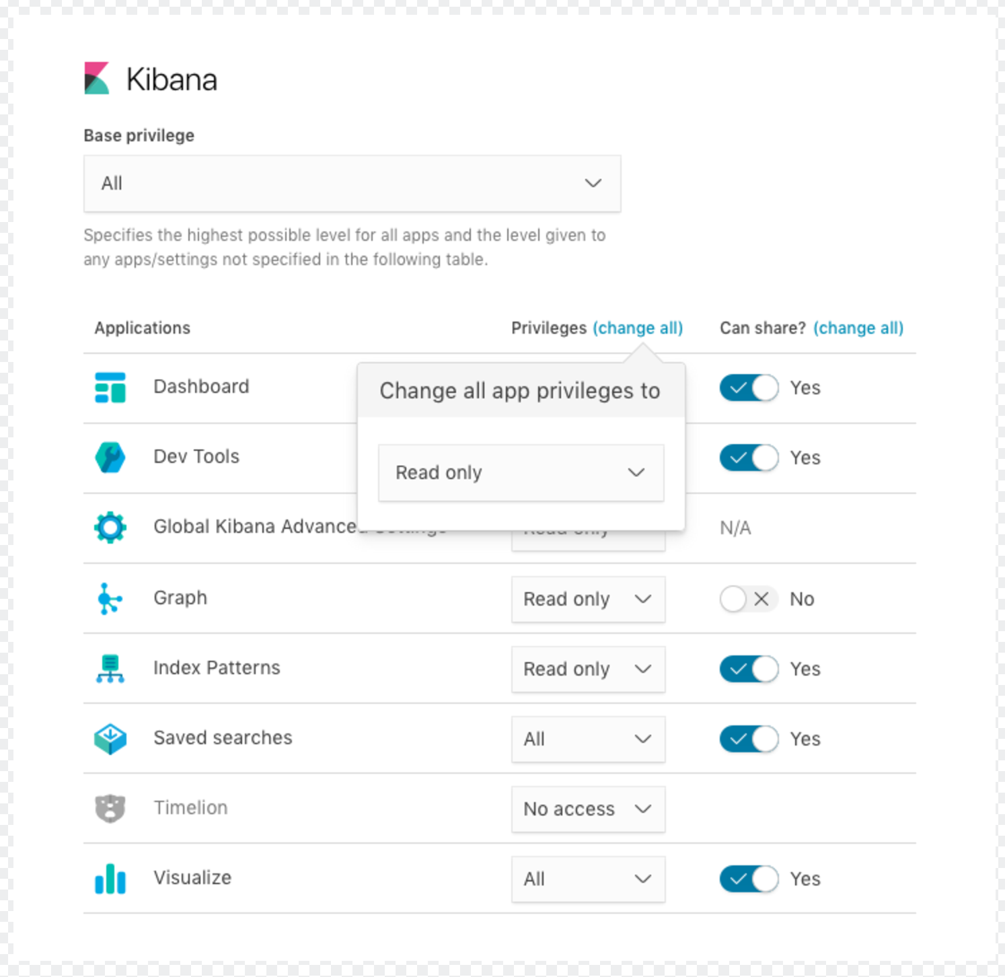Click the Graph node icon

point(110,598)
